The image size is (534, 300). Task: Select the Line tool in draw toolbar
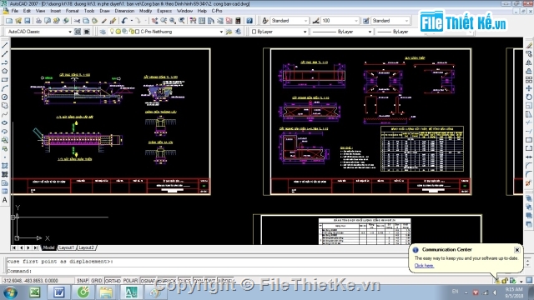click(x=5, y=45)
